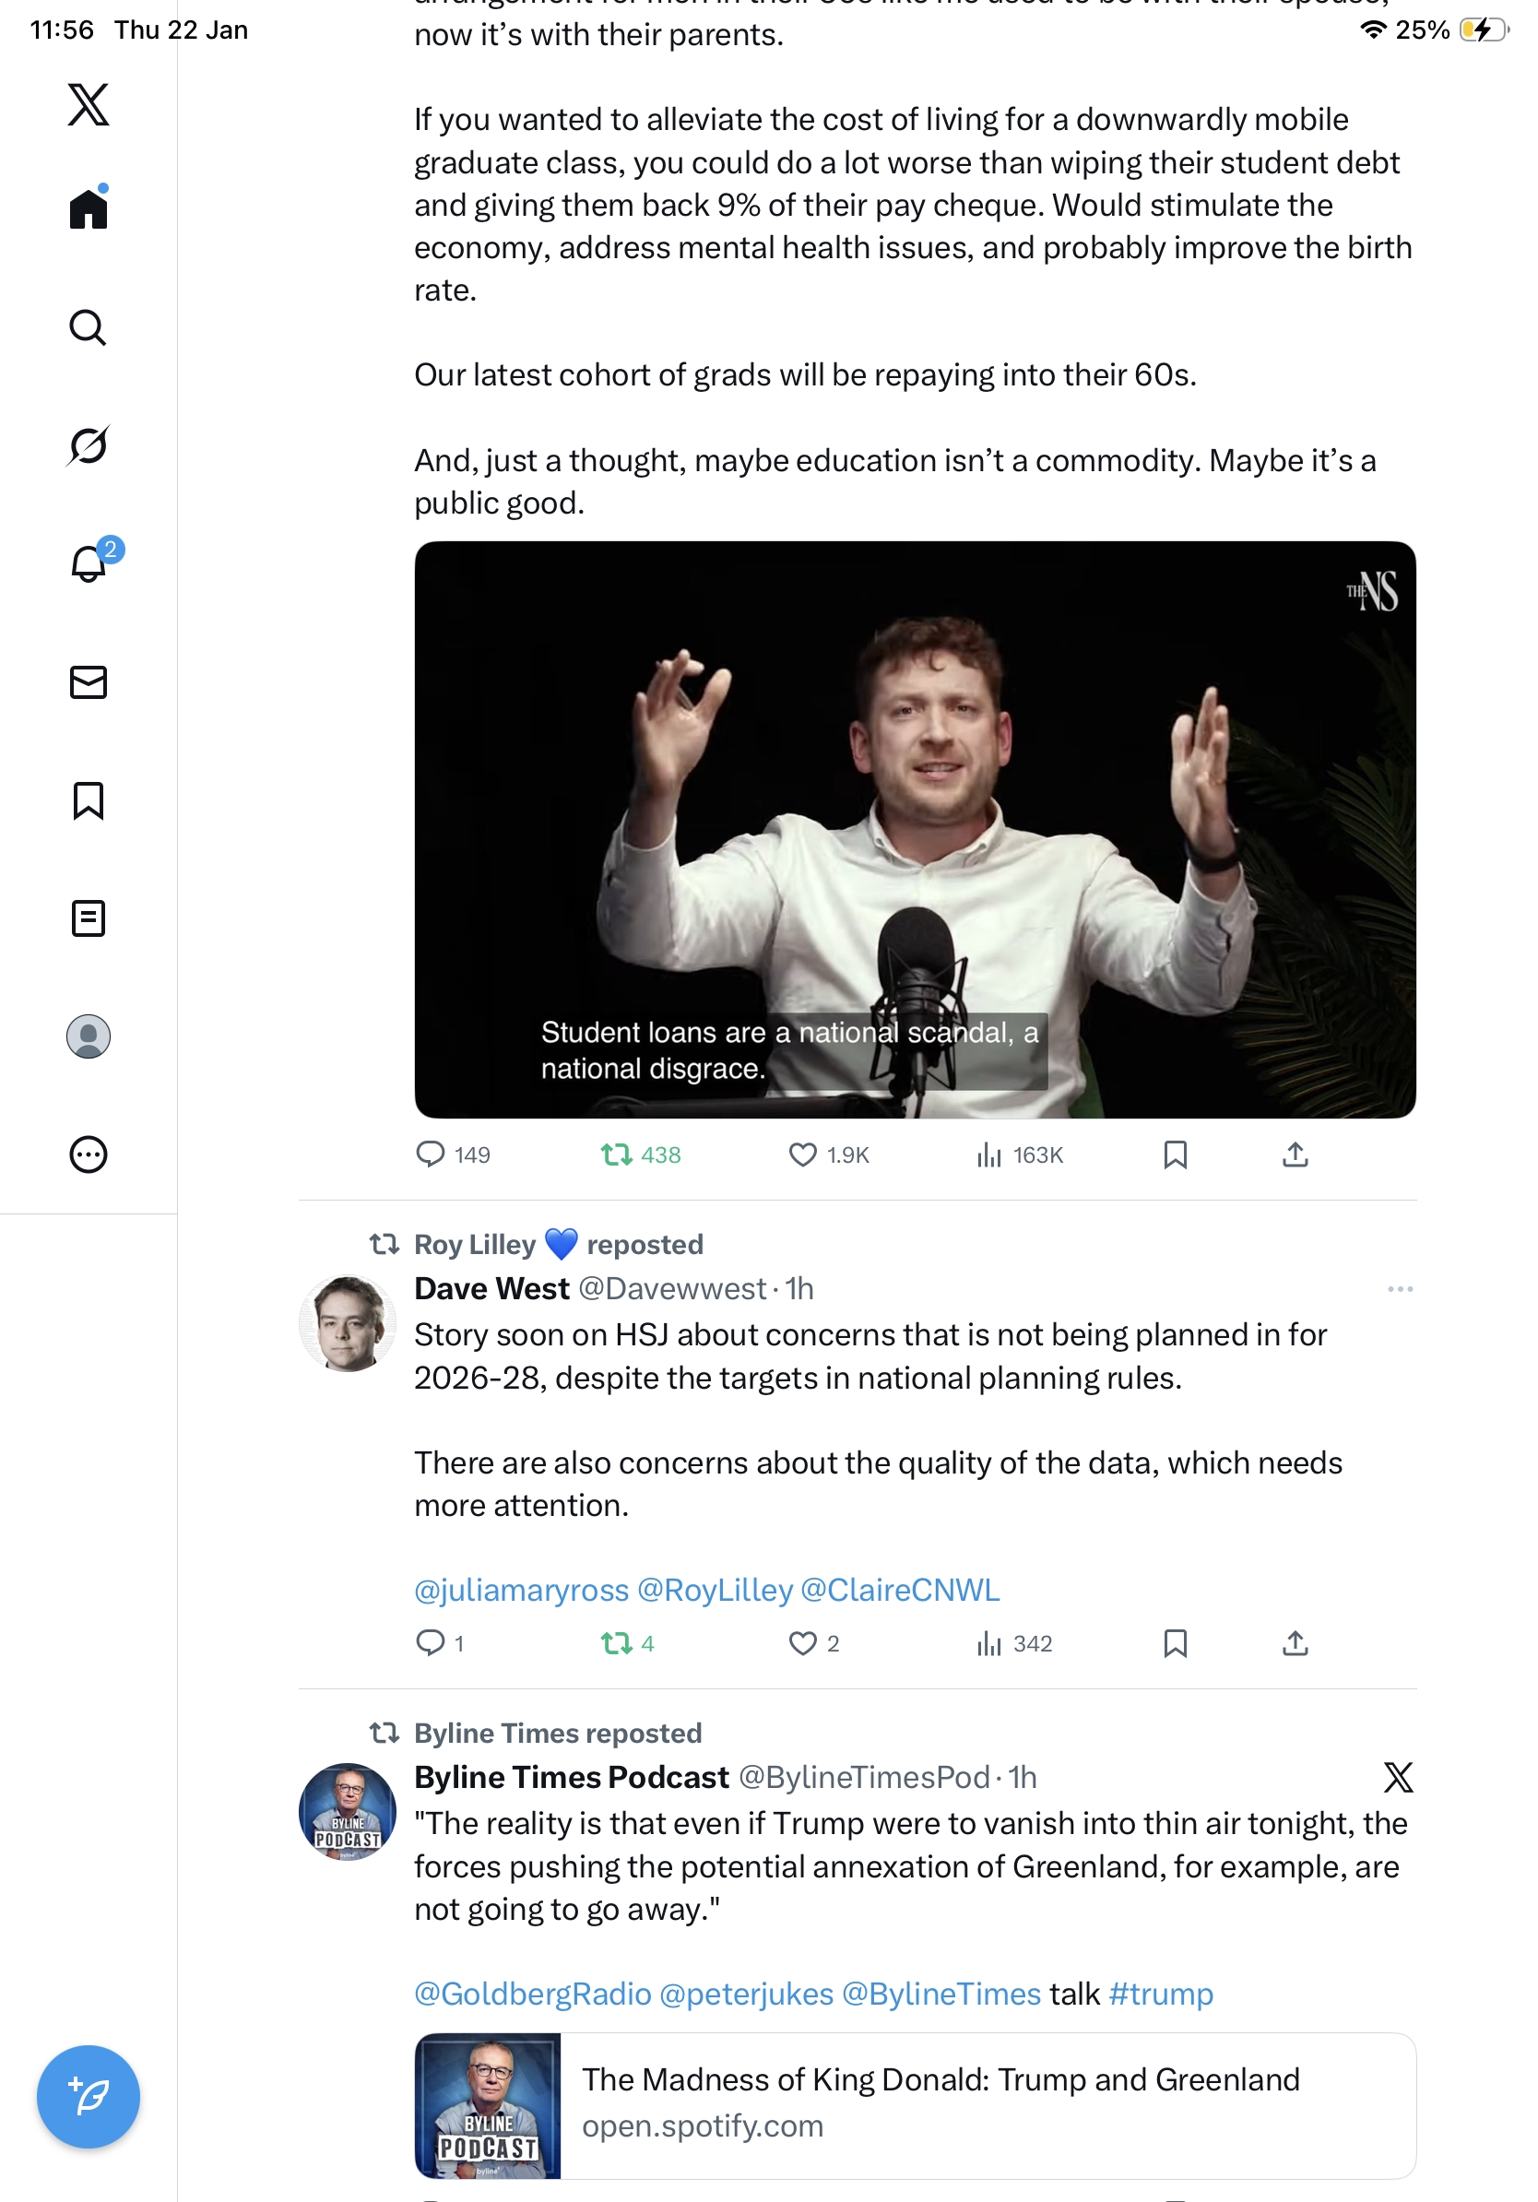The width and height of the screenshot is (1538, 2202).
Task: Open the Grok icon in sidebar
Action: (89, 445)
